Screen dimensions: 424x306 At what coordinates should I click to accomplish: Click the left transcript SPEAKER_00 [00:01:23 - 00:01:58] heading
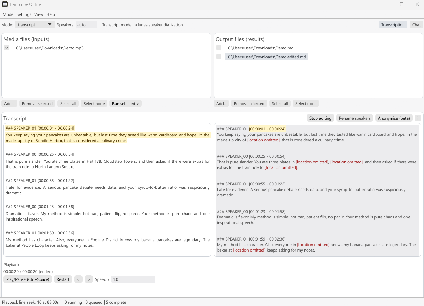(40, 207)
